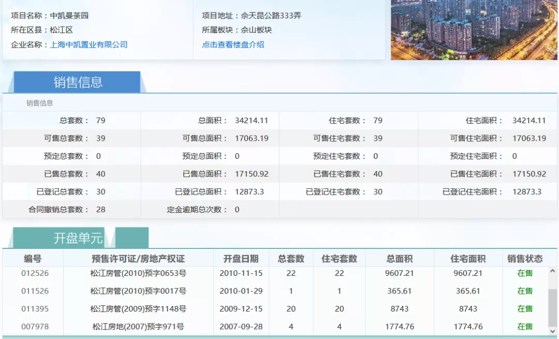This screenshot has height=339, width=559.
Task: Click the scrollbar up arrow in the table
Action: [552, 271]
